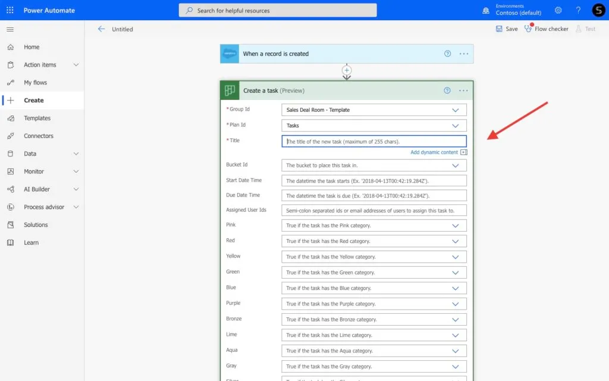Open Create a task ellipsis menu
The image size is (609, 381).
[x=463, y=90]
